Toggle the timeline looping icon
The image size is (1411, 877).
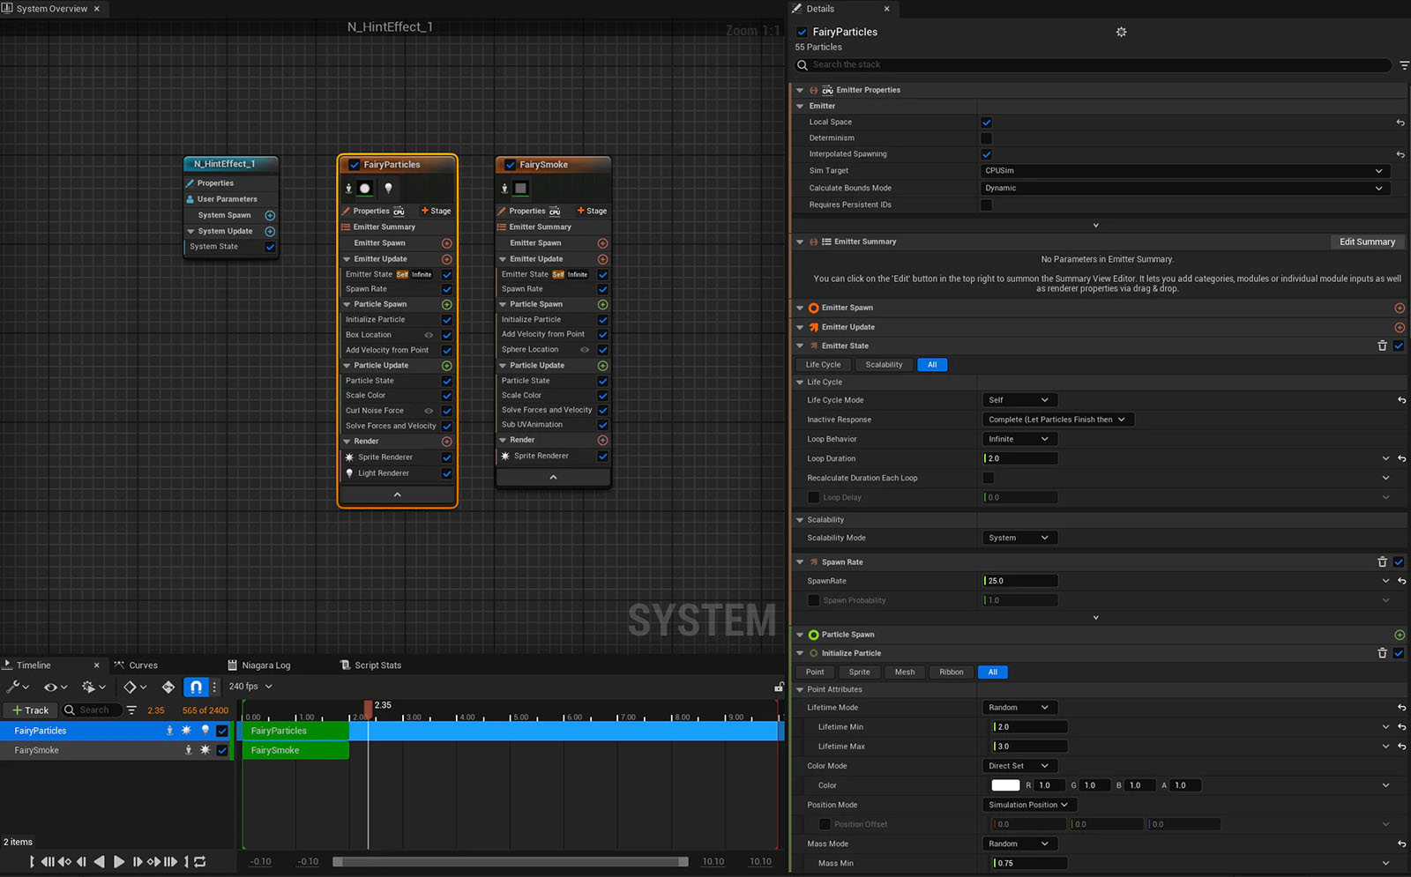pos(200,862)
